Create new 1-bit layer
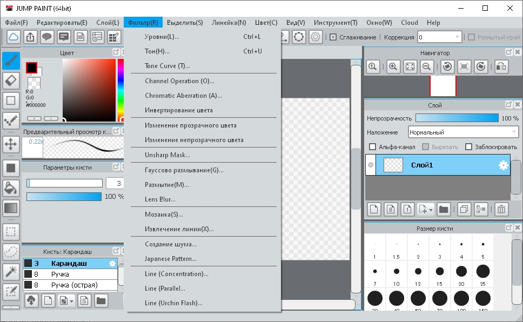 point(407,209)
